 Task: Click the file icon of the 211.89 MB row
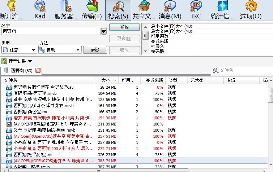pyautogui.click(x=9, y=124)
